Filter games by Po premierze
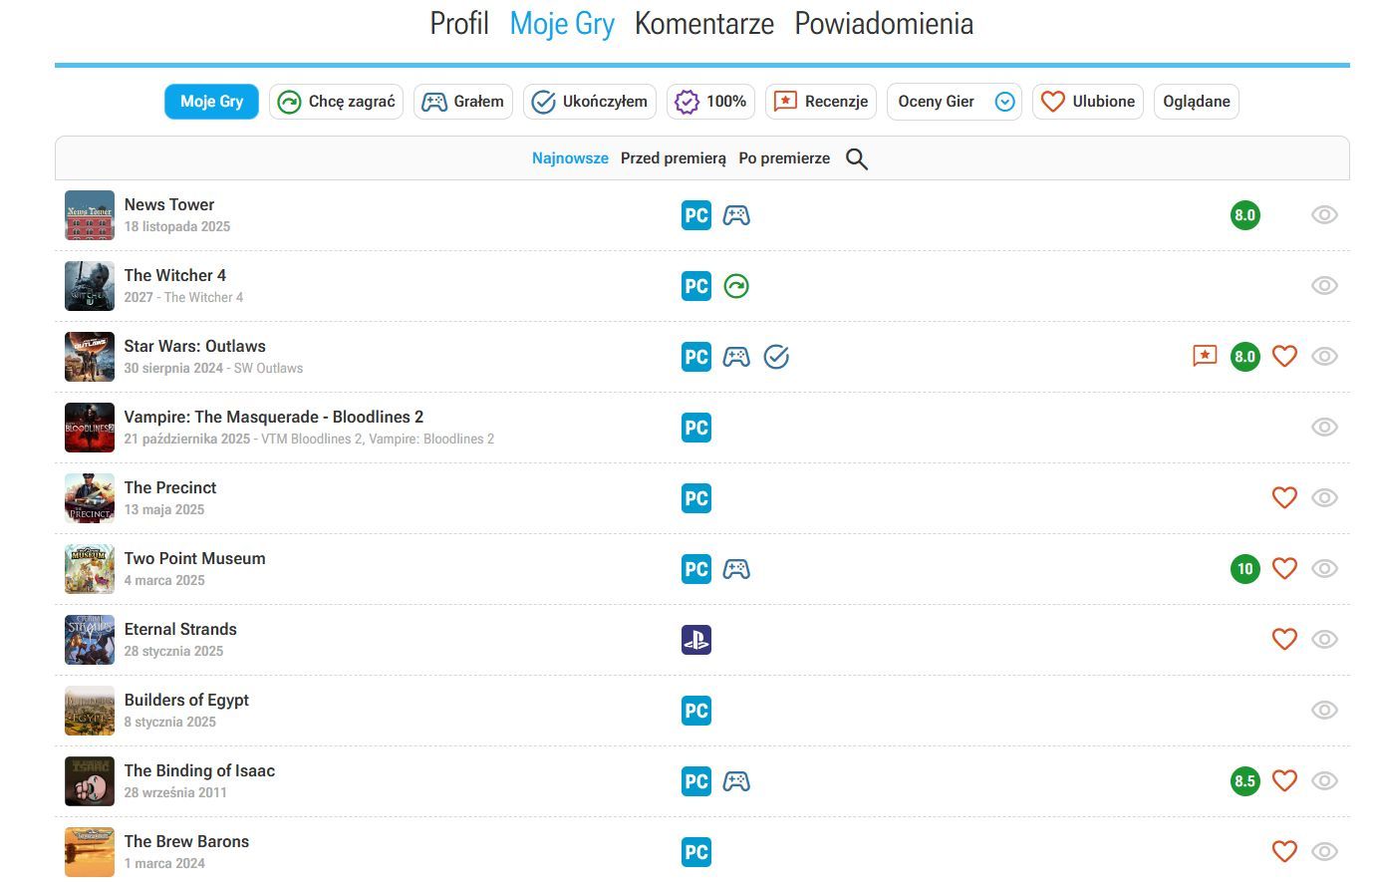The height and width of the screenshot is (886, 1378). point(783,158)
